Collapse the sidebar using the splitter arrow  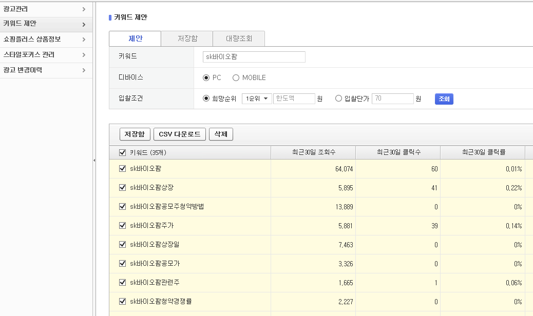pos(94,160)
